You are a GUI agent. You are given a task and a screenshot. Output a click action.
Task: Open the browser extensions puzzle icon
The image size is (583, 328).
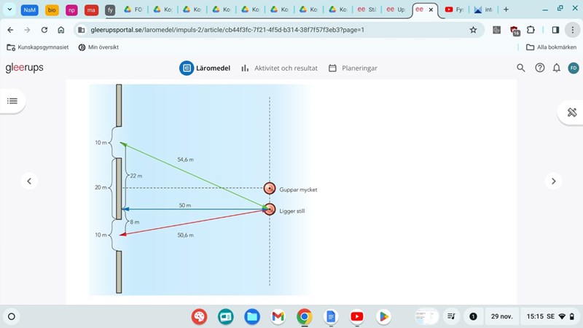pos(531,30)
